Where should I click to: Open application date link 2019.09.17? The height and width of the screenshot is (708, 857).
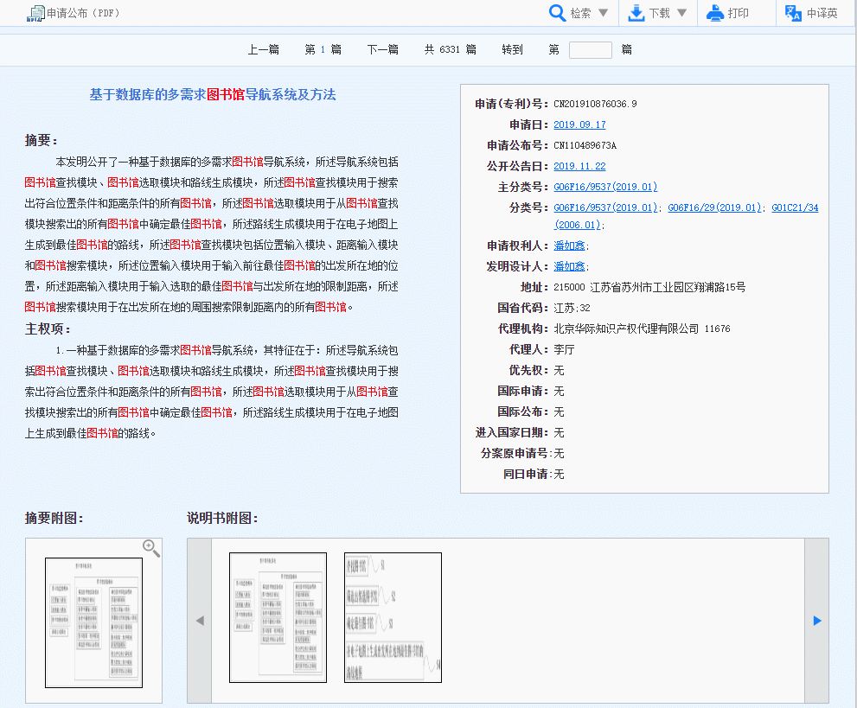(579, 124)
